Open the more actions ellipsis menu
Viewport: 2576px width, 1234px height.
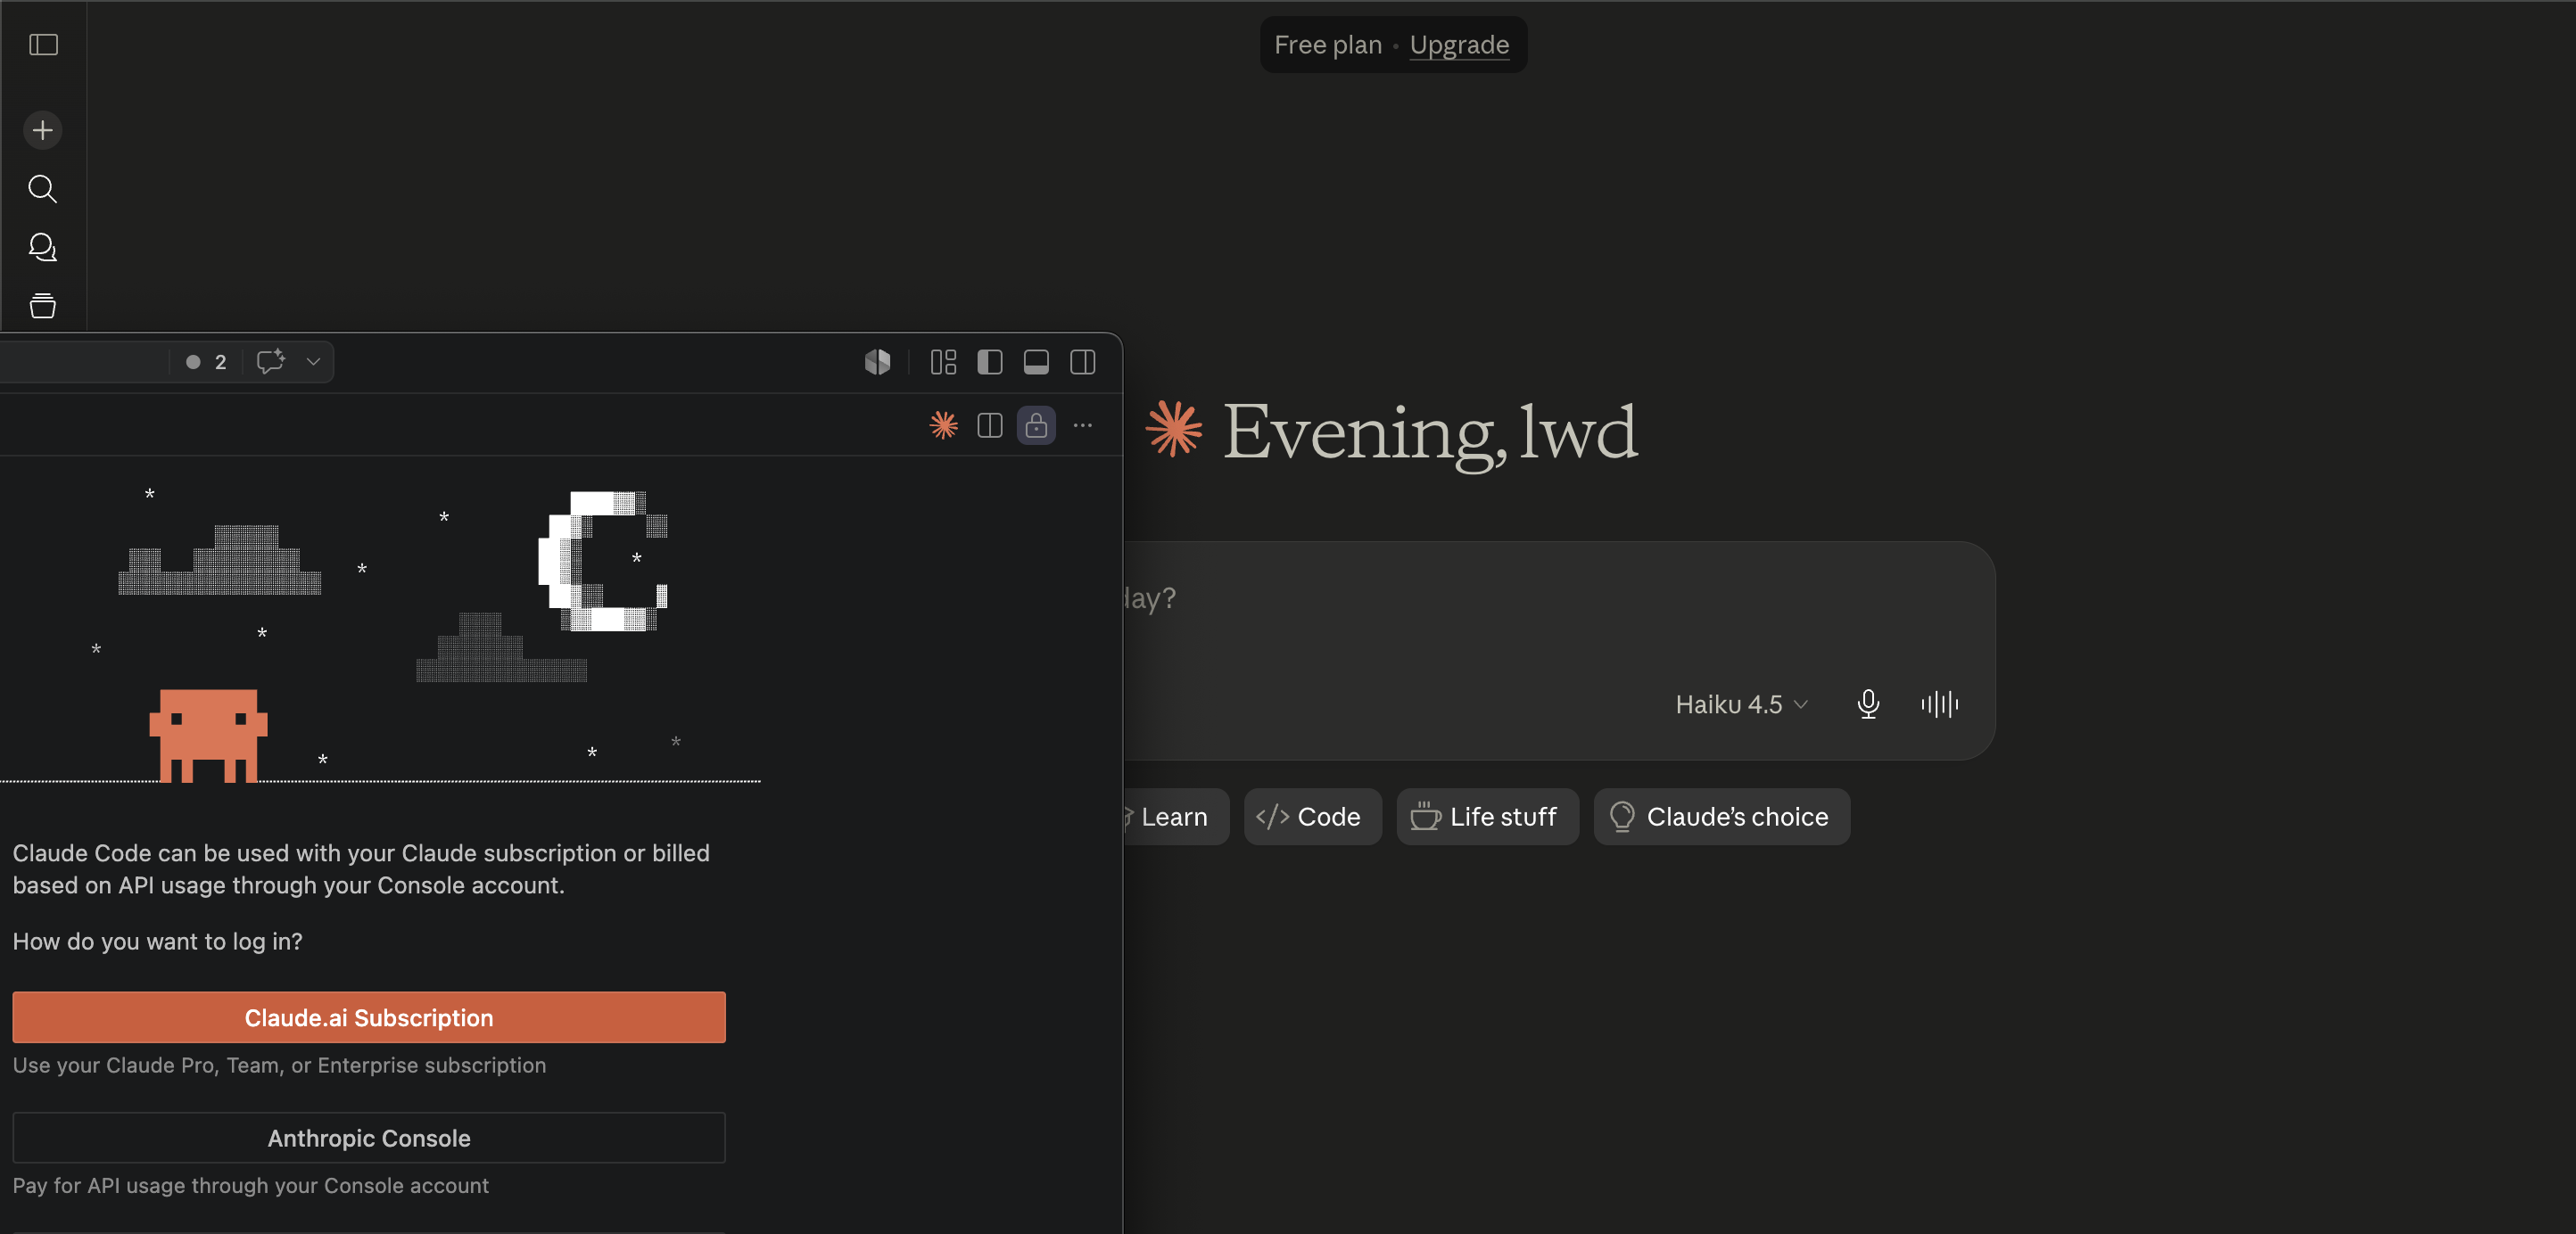[1082, 426]
